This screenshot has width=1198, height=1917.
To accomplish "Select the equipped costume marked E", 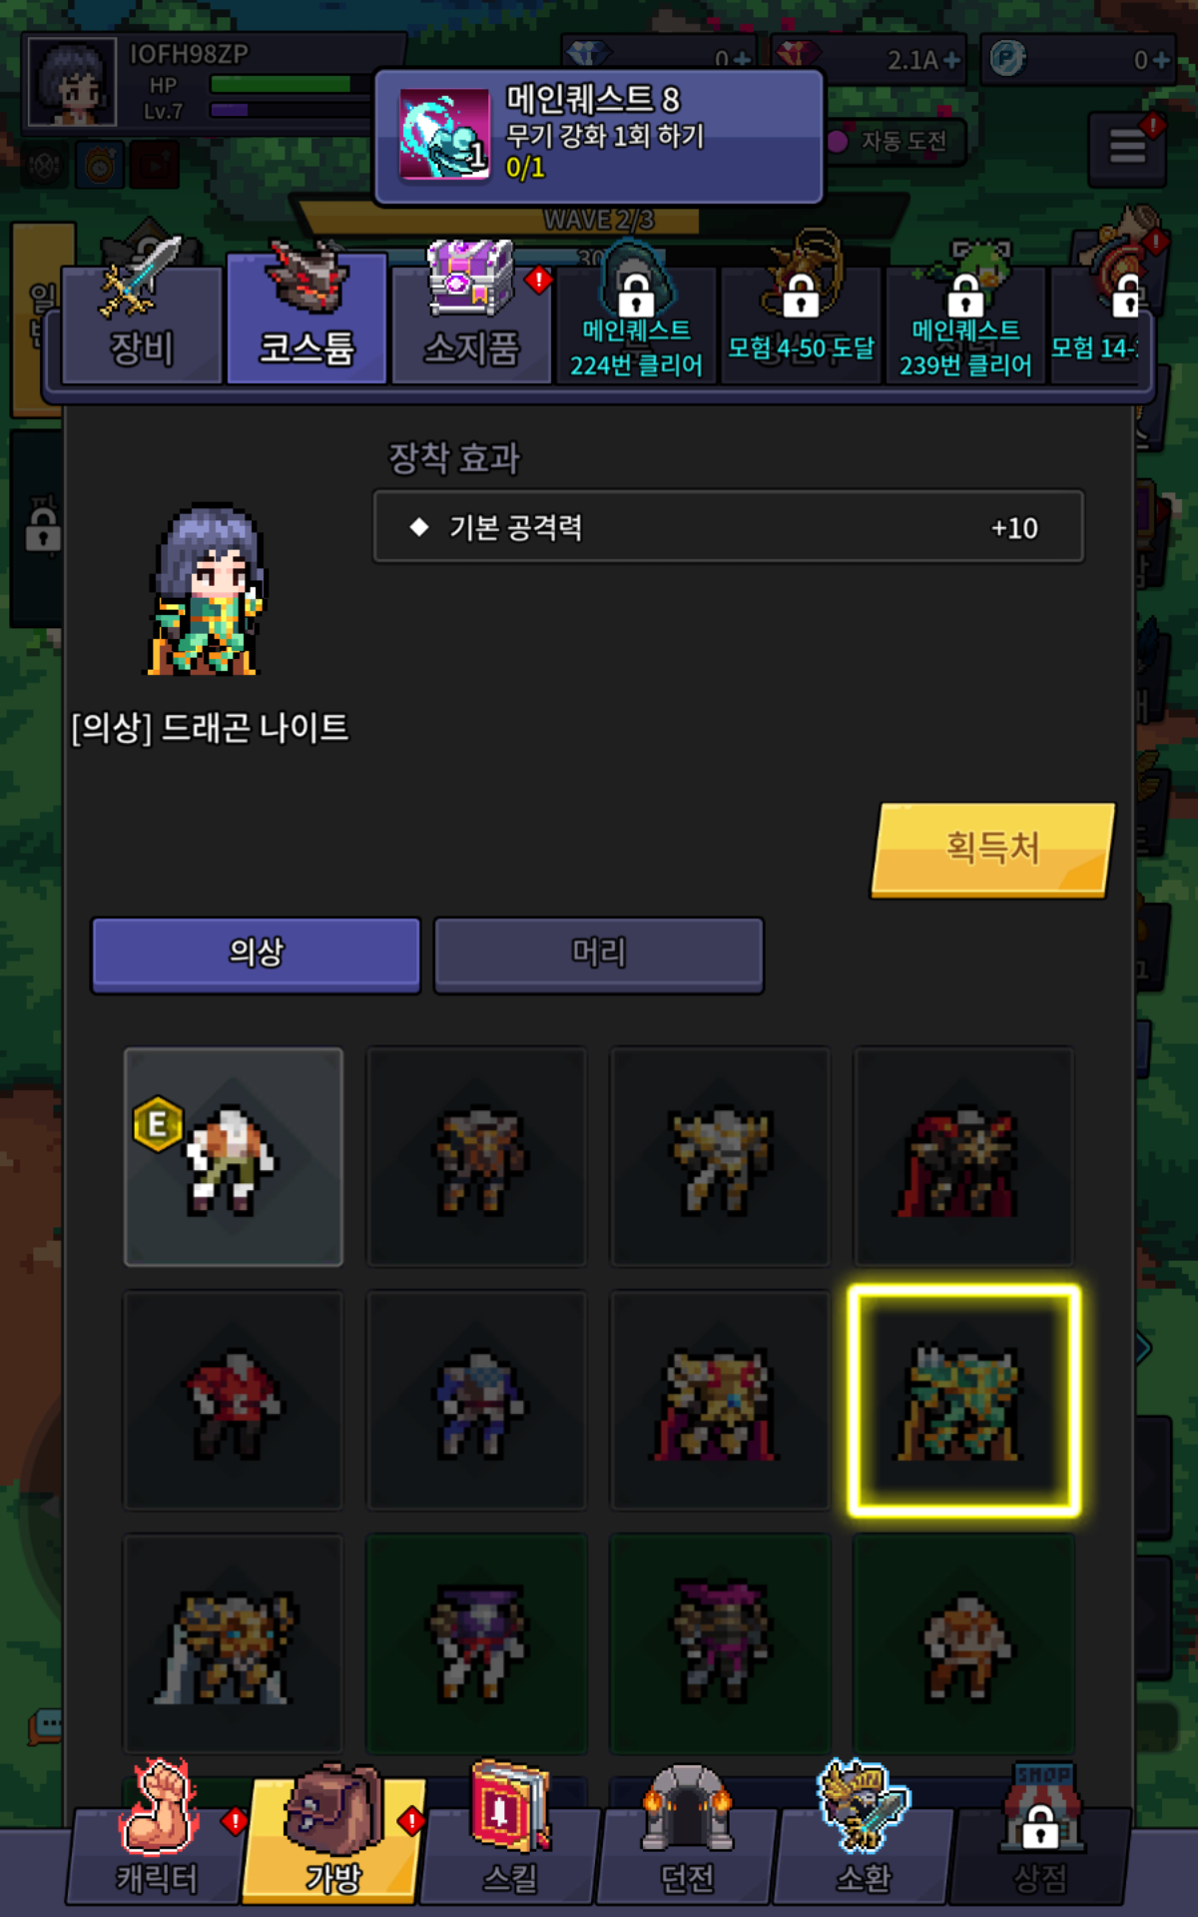I will tap(234, 1157).
